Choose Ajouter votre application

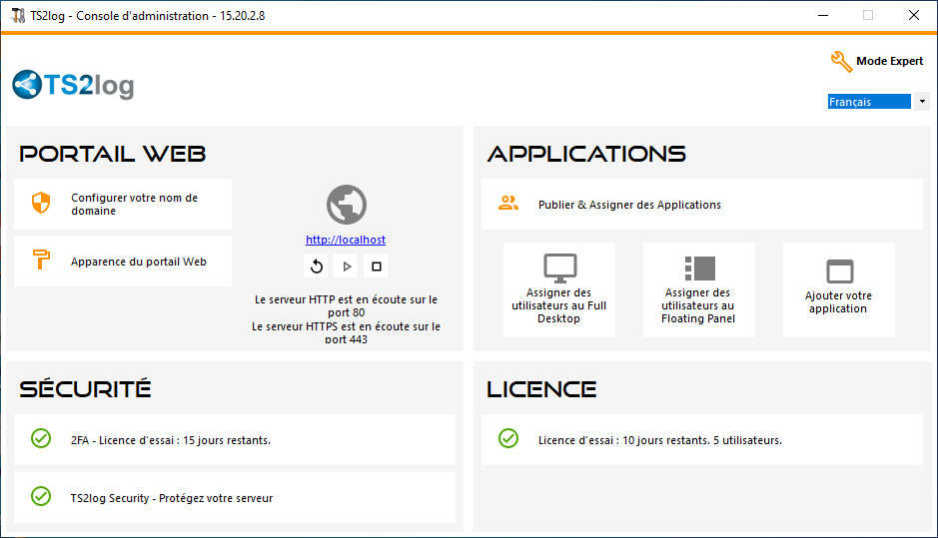pos(839,289)
